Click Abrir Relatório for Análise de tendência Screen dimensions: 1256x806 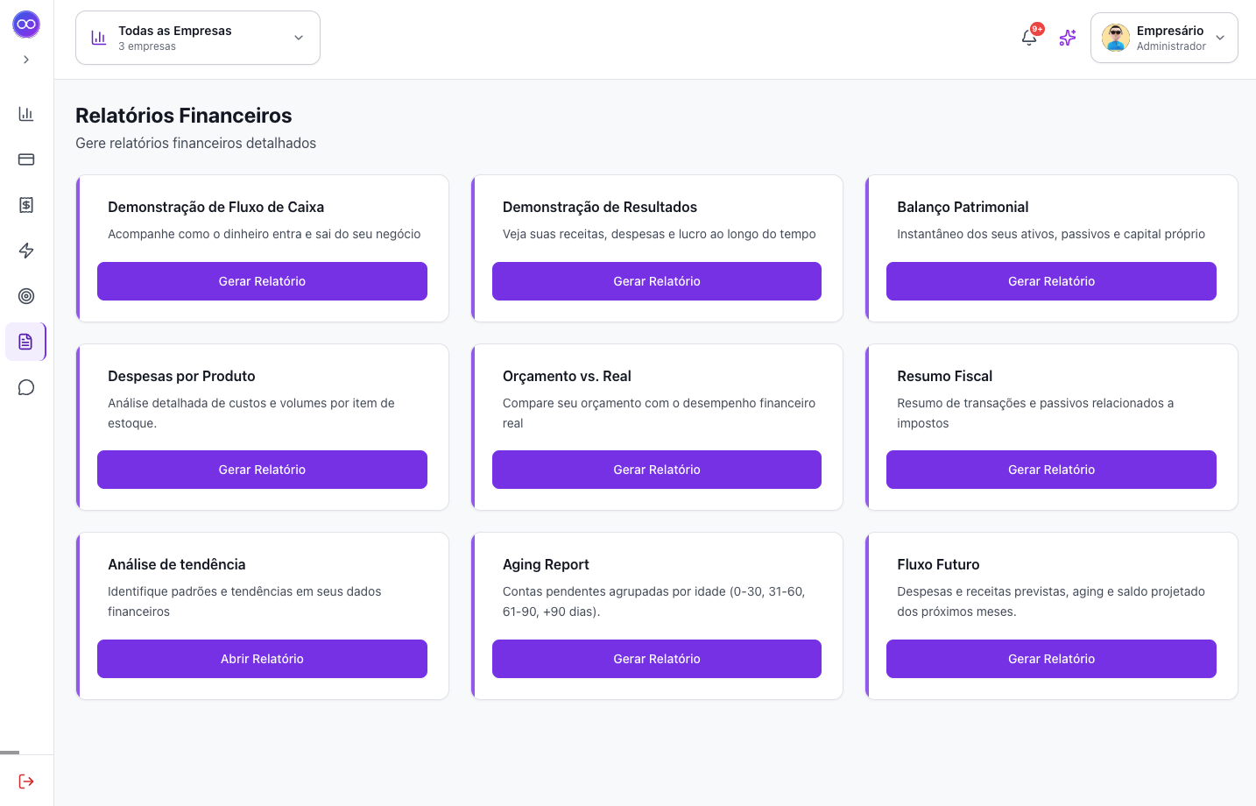[x=262, y=659]
